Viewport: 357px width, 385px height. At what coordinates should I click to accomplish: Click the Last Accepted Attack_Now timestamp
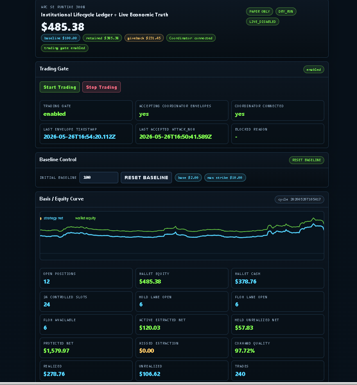coord(175,137)
